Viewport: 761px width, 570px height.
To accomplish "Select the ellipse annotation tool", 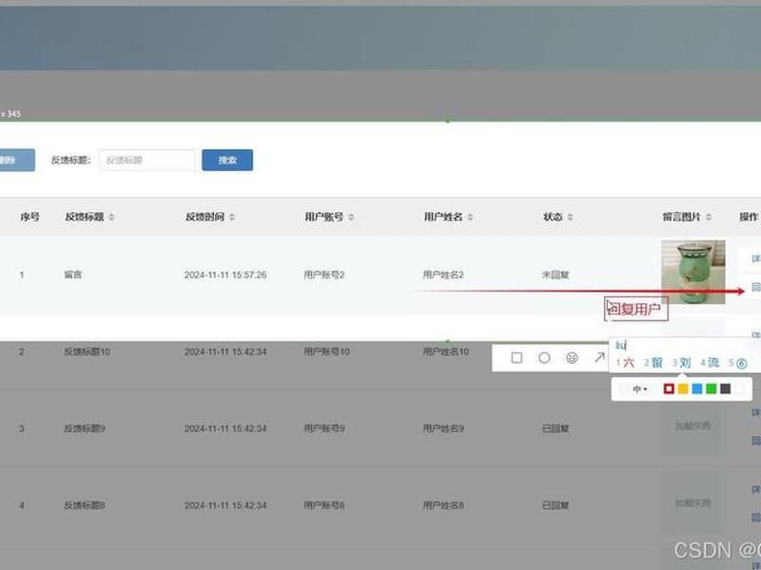I will pos(544,358).
